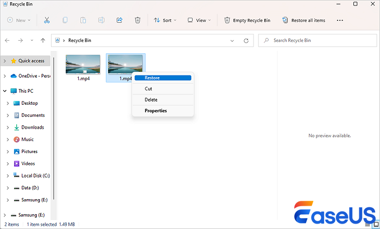Click the Cut scissors icon in toolbar
The image size is (380, 229).
click(47, 20)
